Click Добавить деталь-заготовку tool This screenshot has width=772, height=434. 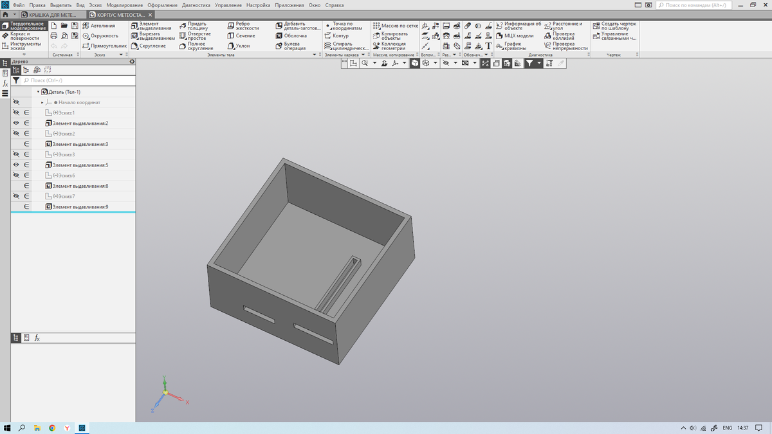[298, 26]
